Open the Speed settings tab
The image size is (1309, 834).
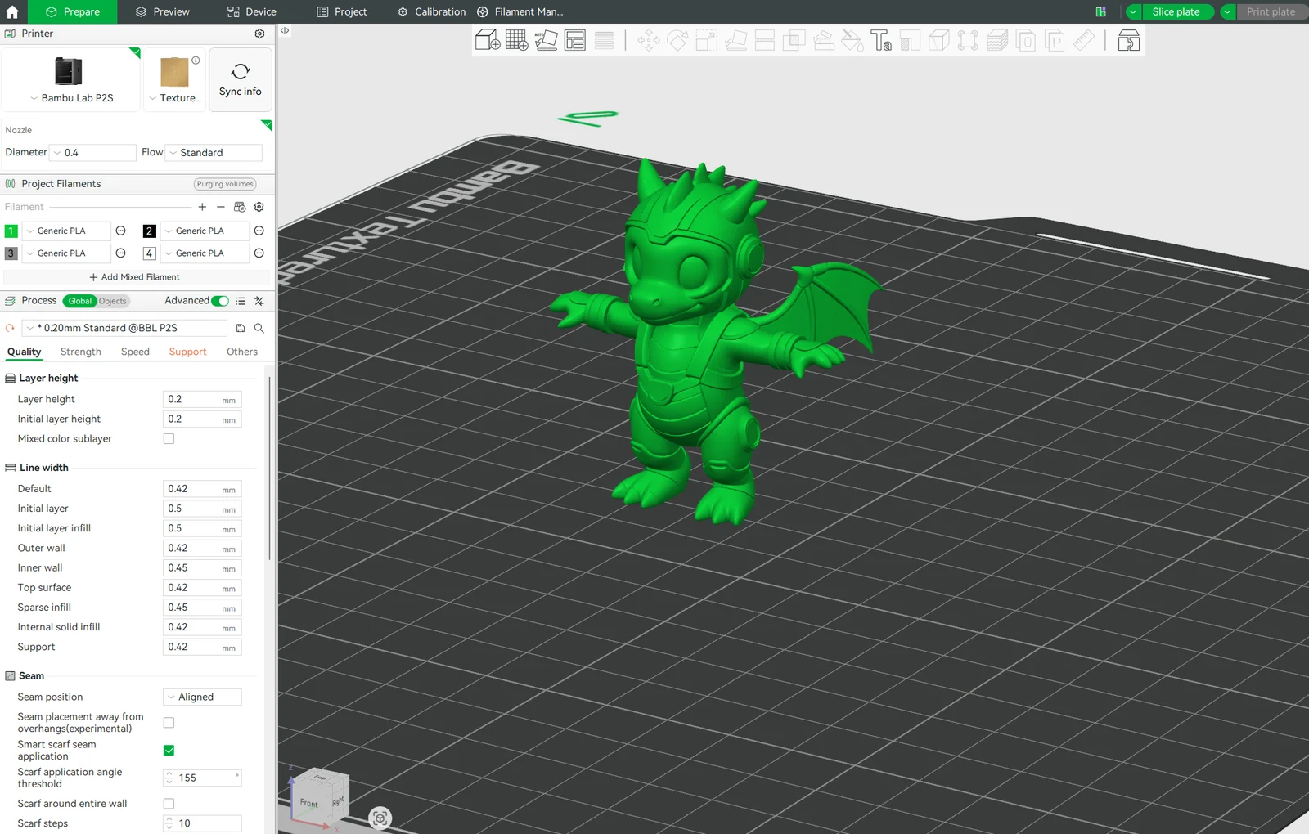coord(135,352)
